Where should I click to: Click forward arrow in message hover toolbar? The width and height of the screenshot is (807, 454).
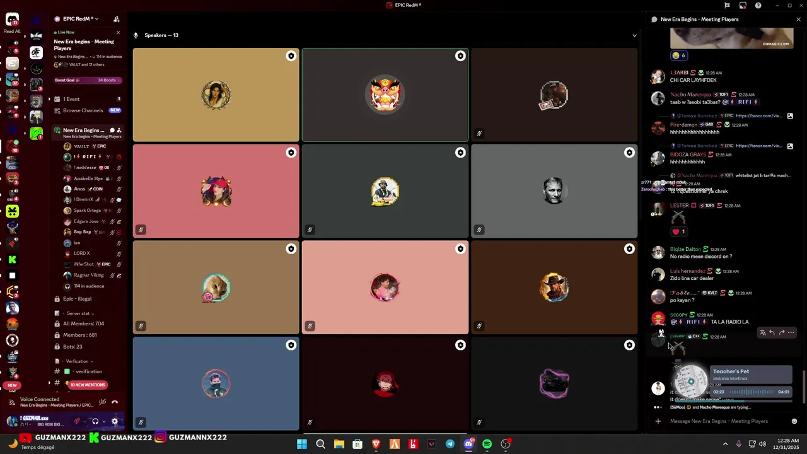[x=781, y=332]
